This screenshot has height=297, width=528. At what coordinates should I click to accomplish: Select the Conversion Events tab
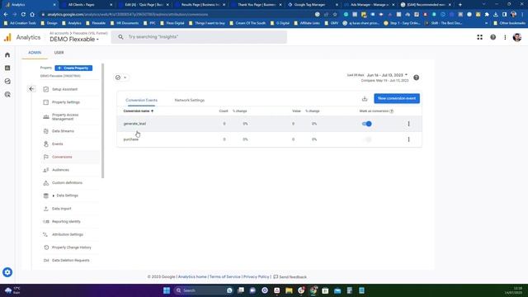tap(141, 100)
